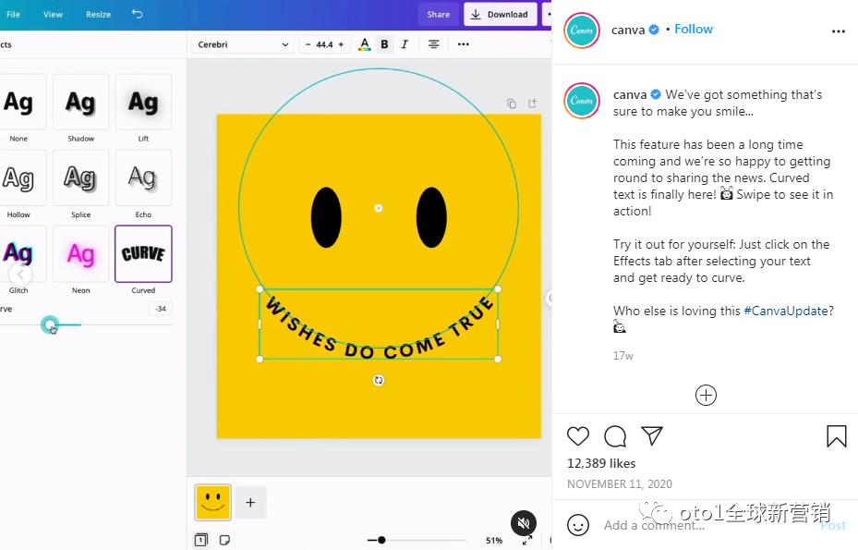Add a new page with plus button
This screenshot has width=858, height=550.
coord(250,502)
